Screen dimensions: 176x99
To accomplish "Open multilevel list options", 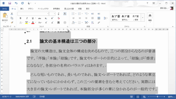I will point(87,14).
